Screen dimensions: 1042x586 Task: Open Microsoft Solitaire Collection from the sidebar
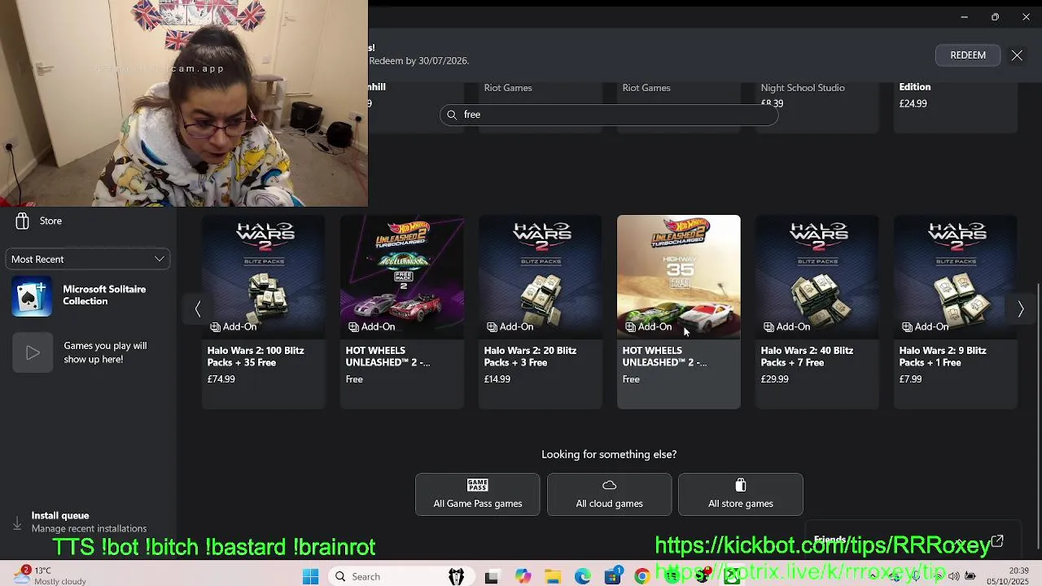[89, 295]
